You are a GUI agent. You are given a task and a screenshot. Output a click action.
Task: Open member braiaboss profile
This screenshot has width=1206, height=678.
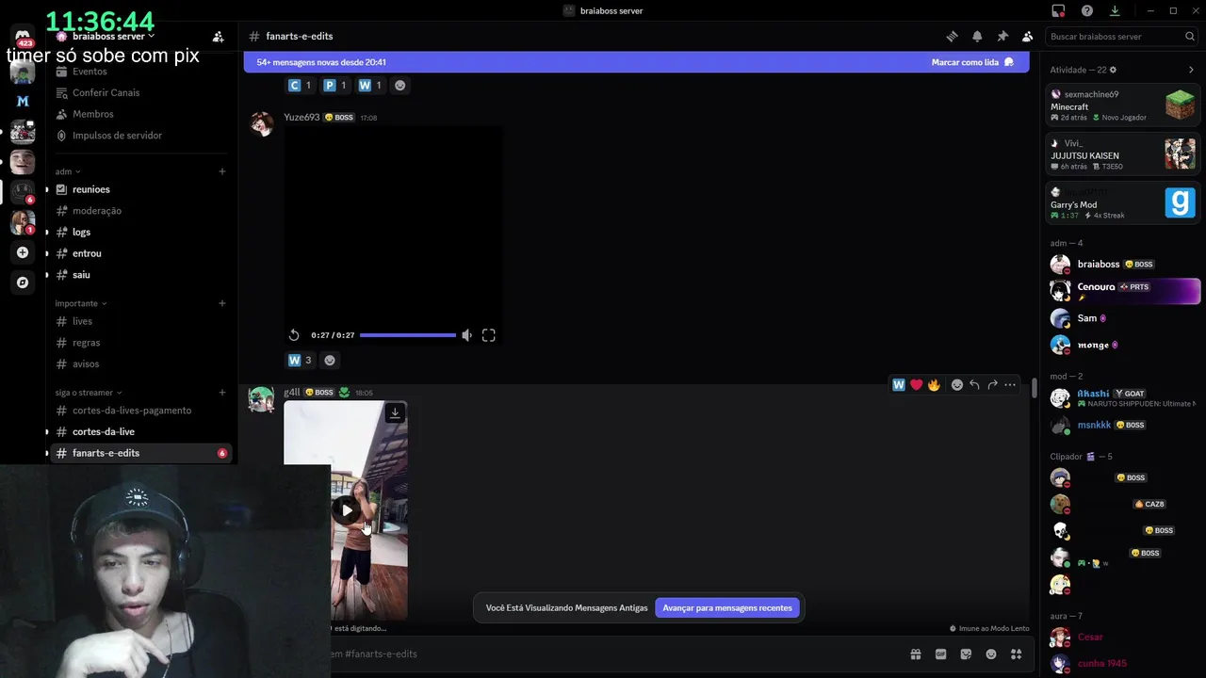click(1122, 265)
